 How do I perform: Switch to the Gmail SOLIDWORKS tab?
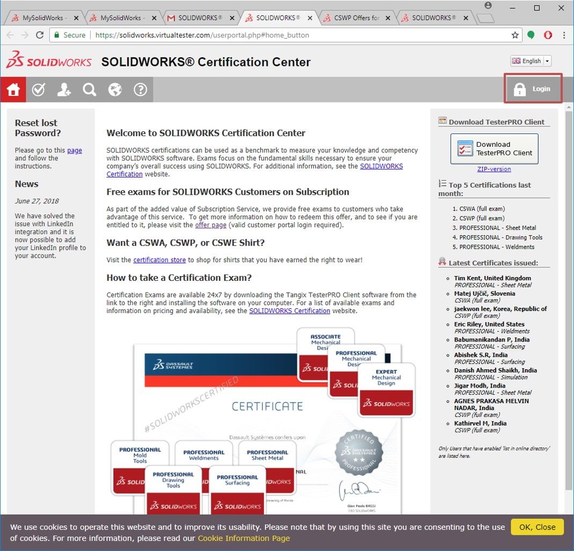tap(200, 18)
